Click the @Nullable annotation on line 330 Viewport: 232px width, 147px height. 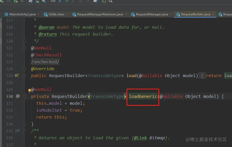click(171, 96)
